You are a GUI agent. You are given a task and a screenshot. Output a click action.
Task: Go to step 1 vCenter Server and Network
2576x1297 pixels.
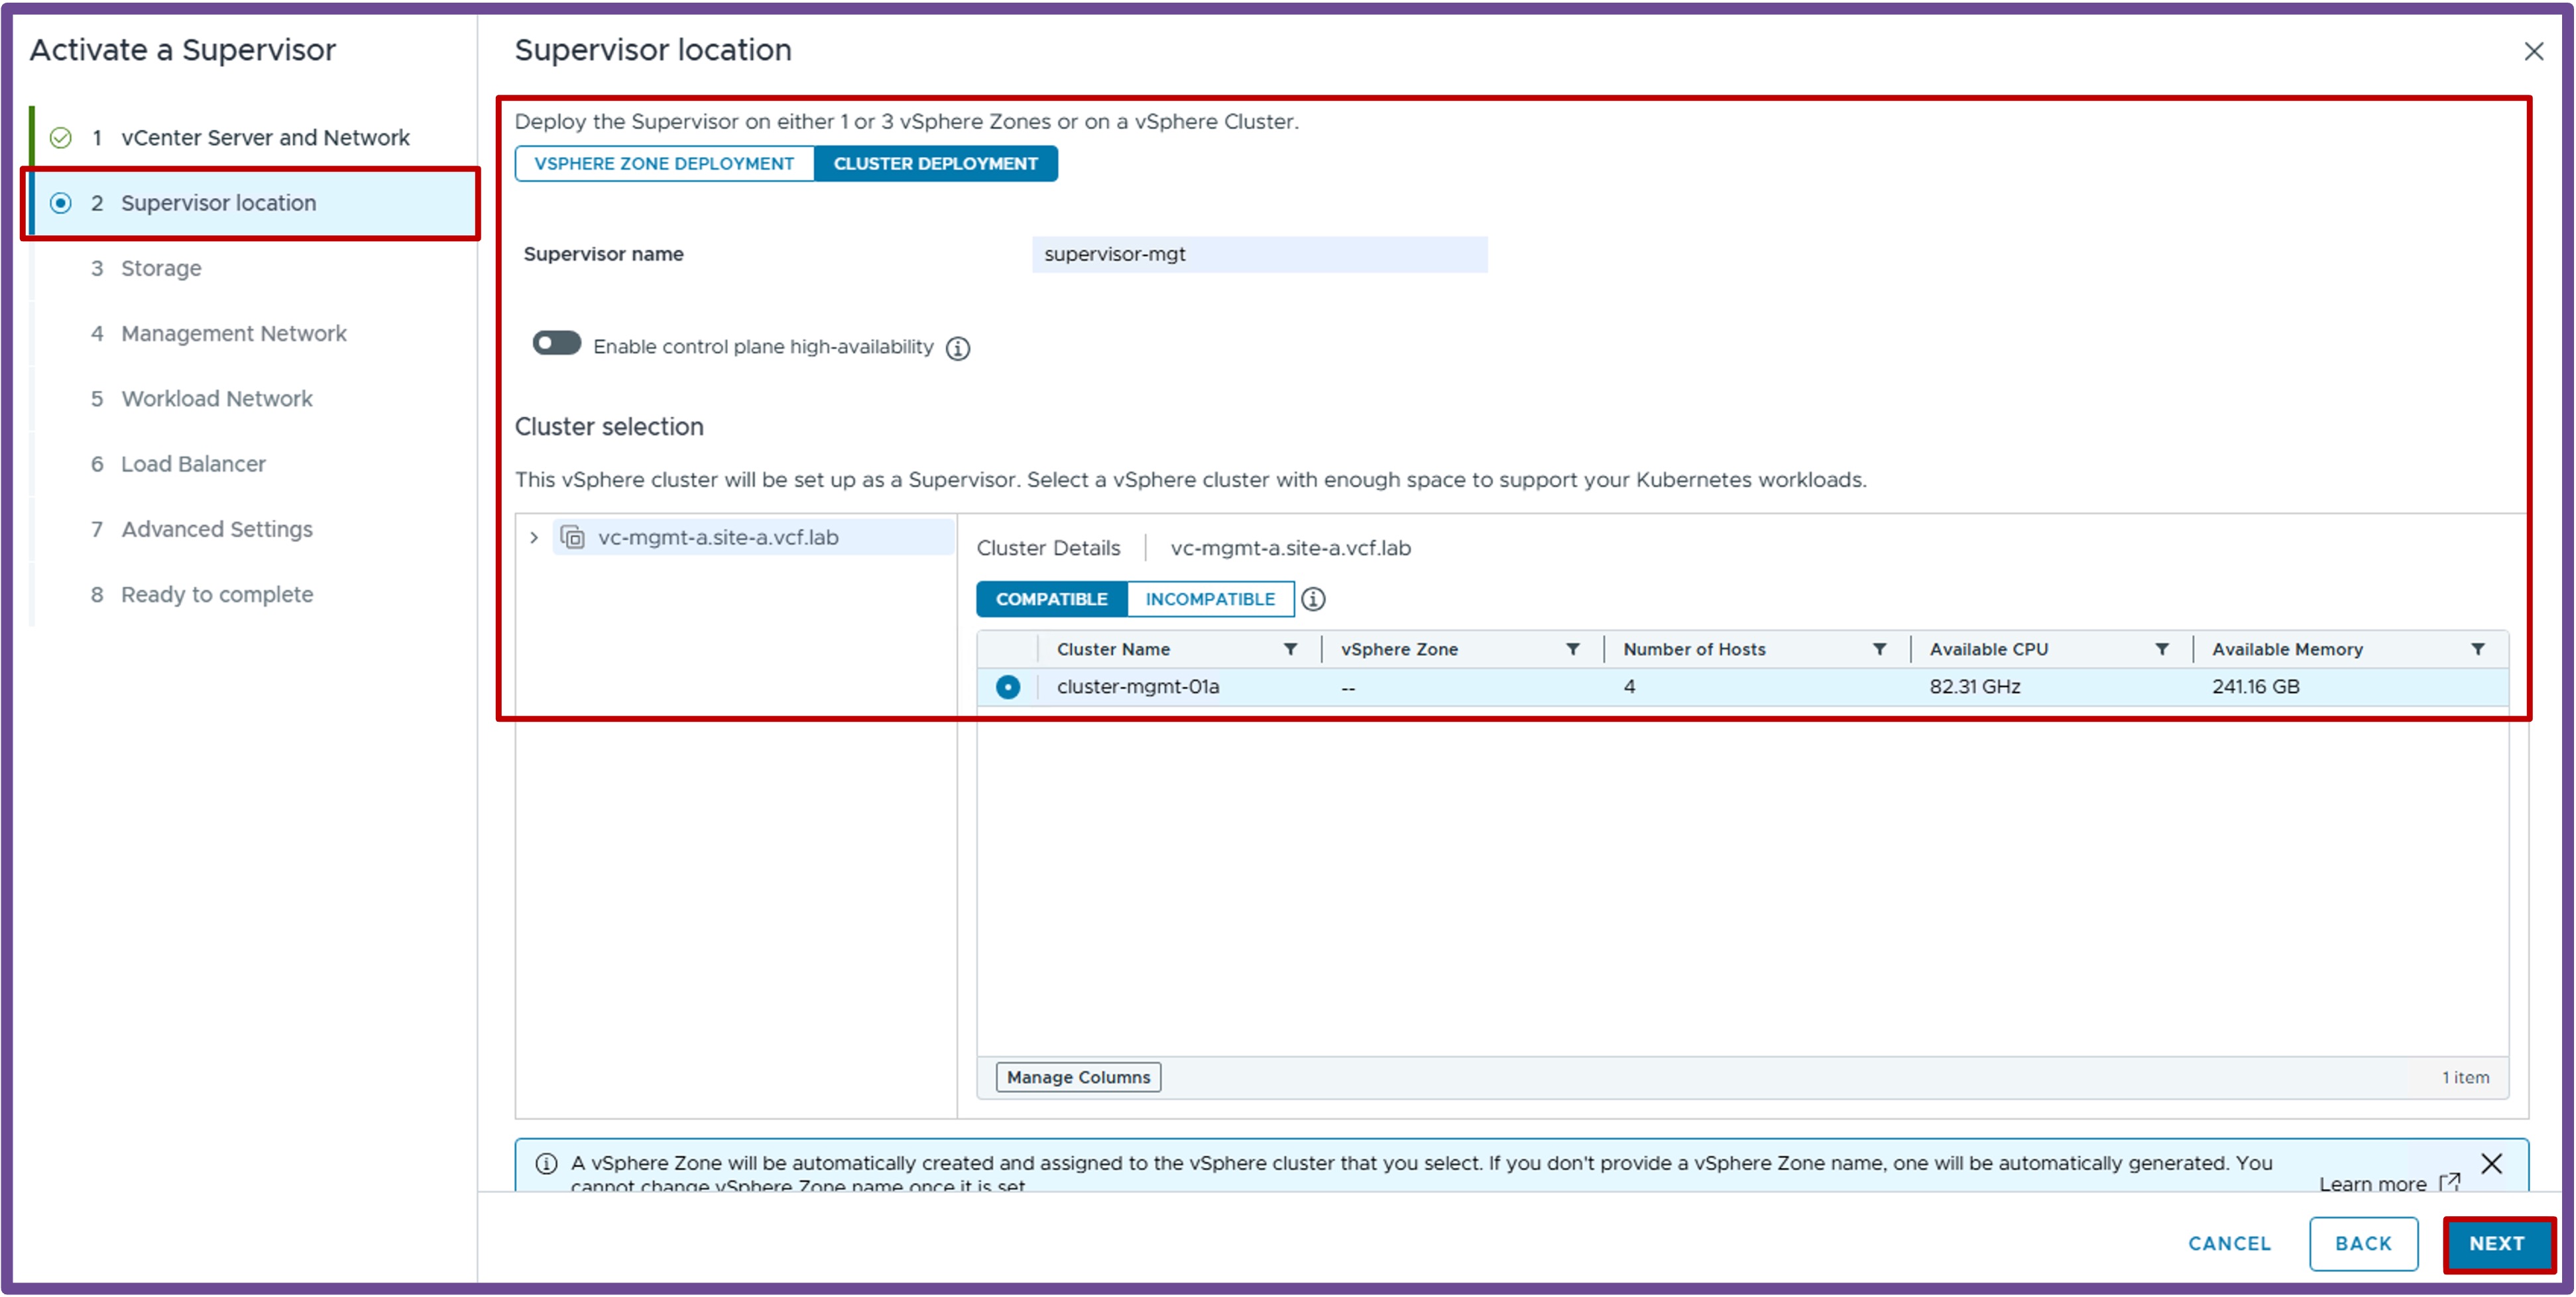point(265,138)
